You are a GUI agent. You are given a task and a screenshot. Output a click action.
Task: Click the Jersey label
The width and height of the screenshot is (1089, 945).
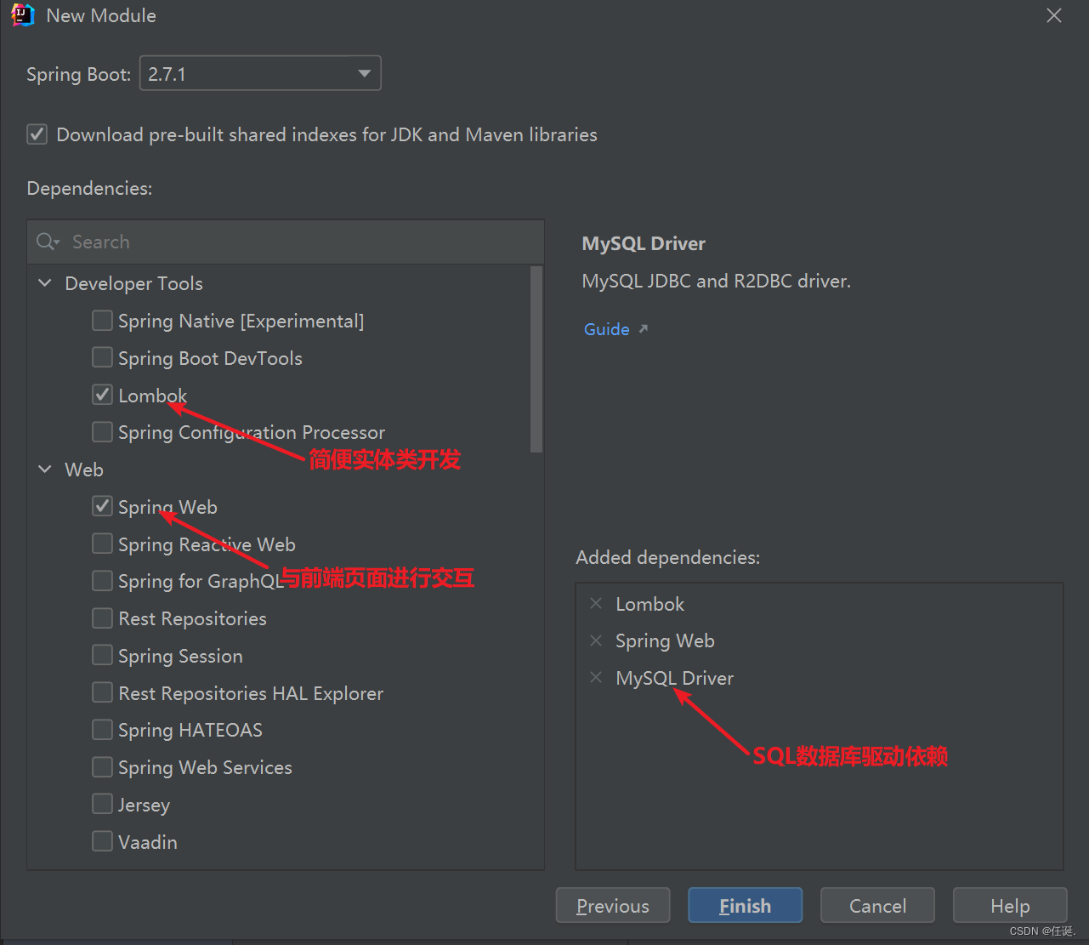pyautogui.click(x=144, y=805)
